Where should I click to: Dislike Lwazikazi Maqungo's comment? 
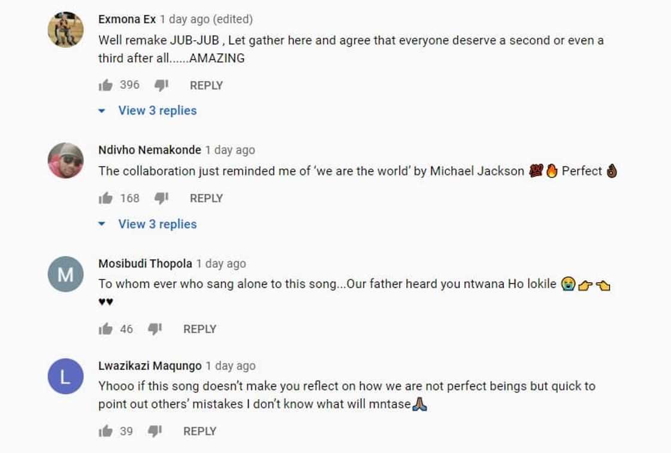click(155, 431)
